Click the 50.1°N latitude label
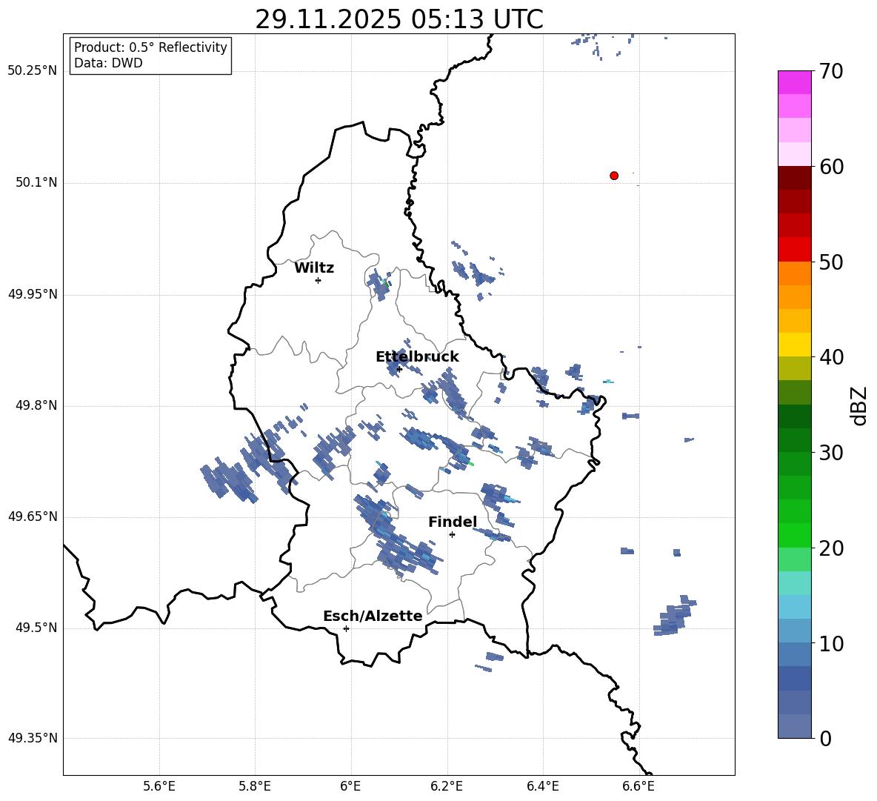 (x=36, y=182)
